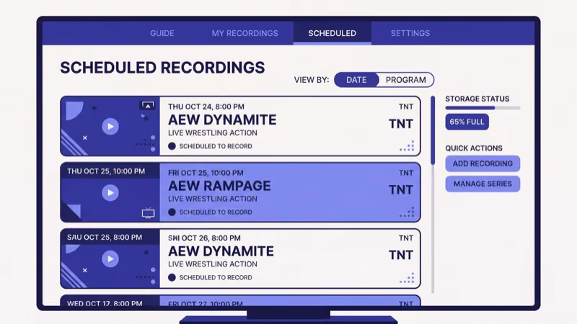The image size is (577, 324).
Task: Select the AEW Rampage title
Action: pos(219,186)
